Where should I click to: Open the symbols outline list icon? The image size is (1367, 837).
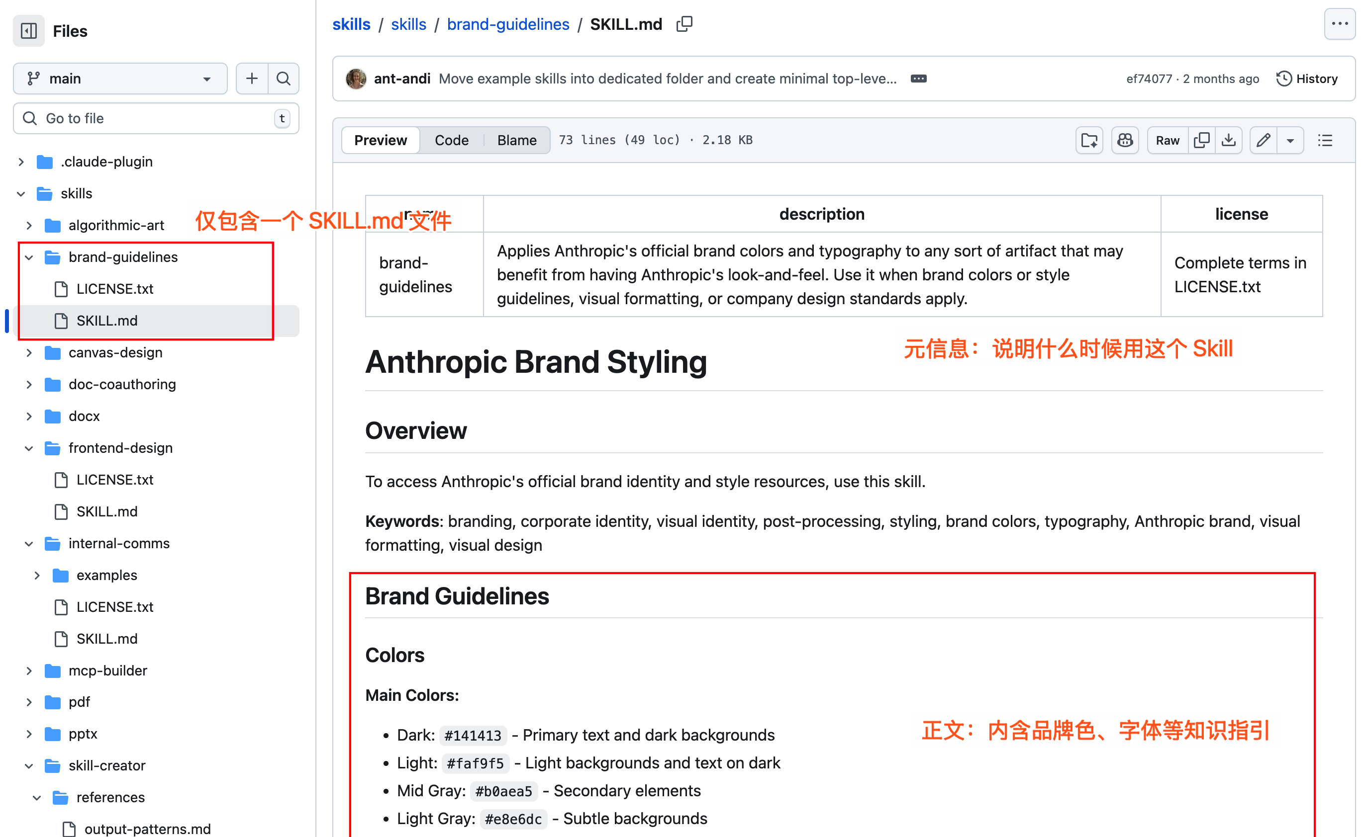pos(1325,140)
